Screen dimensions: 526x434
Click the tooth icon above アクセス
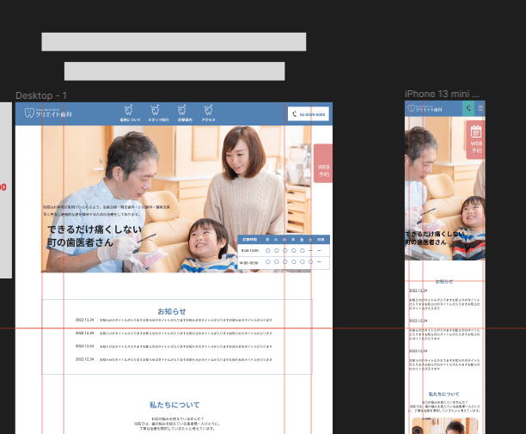point(208,110)
